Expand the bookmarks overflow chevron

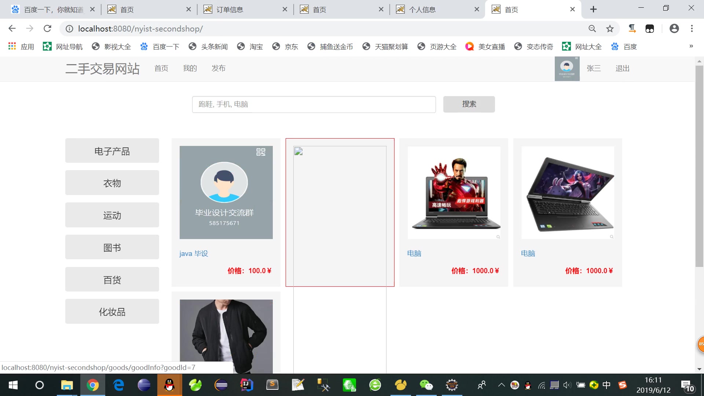[x=691, y=46]
